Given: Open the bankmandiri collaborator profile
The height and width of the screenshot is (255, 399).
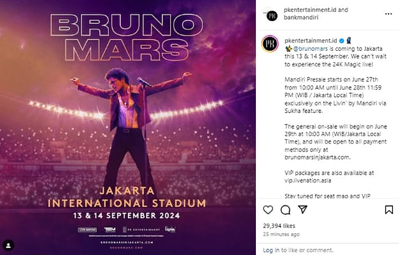Looking at the screenshot, I should [301, 18].
